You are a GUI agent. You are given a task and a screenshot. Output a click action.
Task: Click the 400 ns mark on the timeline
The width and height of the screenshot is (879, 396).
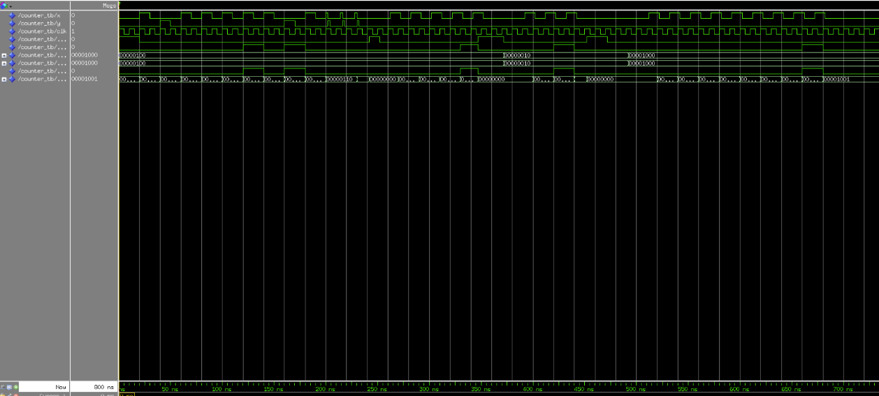tap(532, 389)
